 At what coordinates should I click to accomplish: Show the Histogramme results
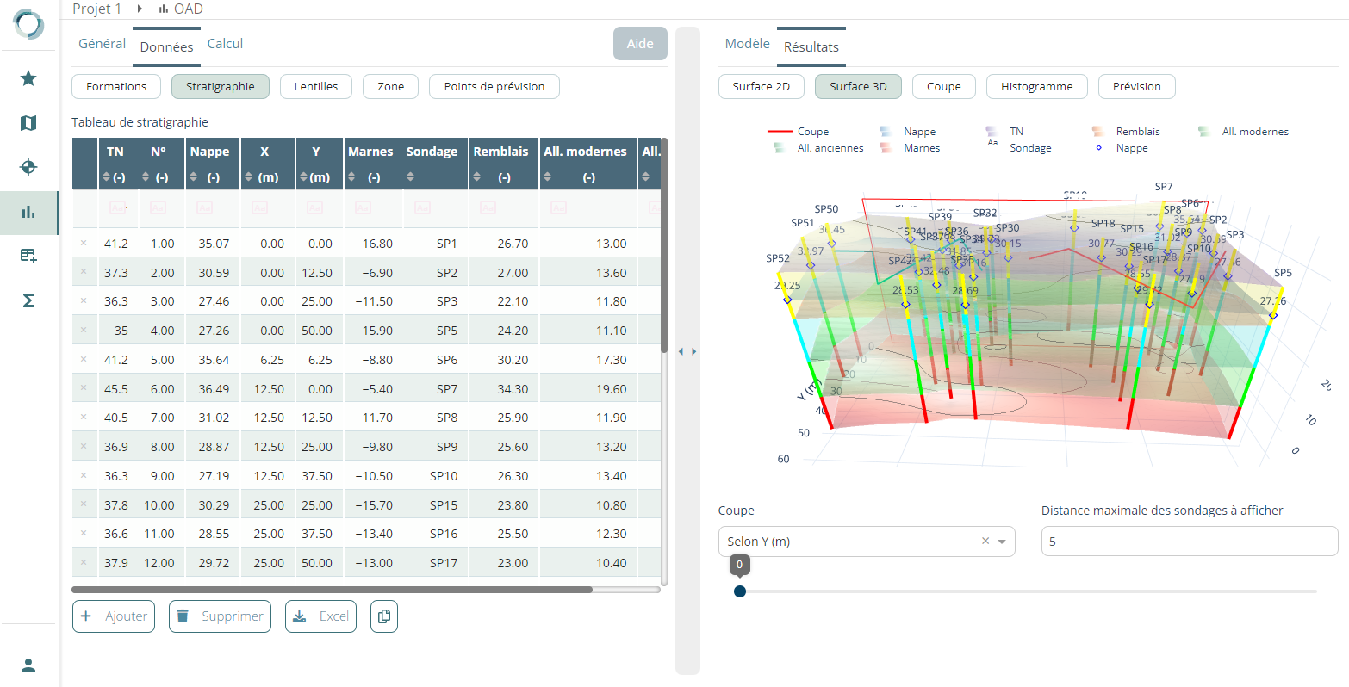pos(1037,87)
